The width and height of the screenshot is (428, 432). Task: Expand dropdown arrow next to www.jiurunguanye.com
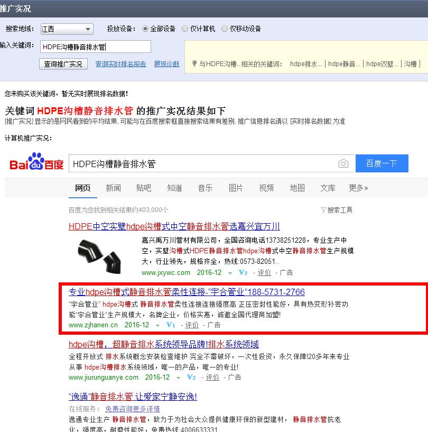(178, 378)
